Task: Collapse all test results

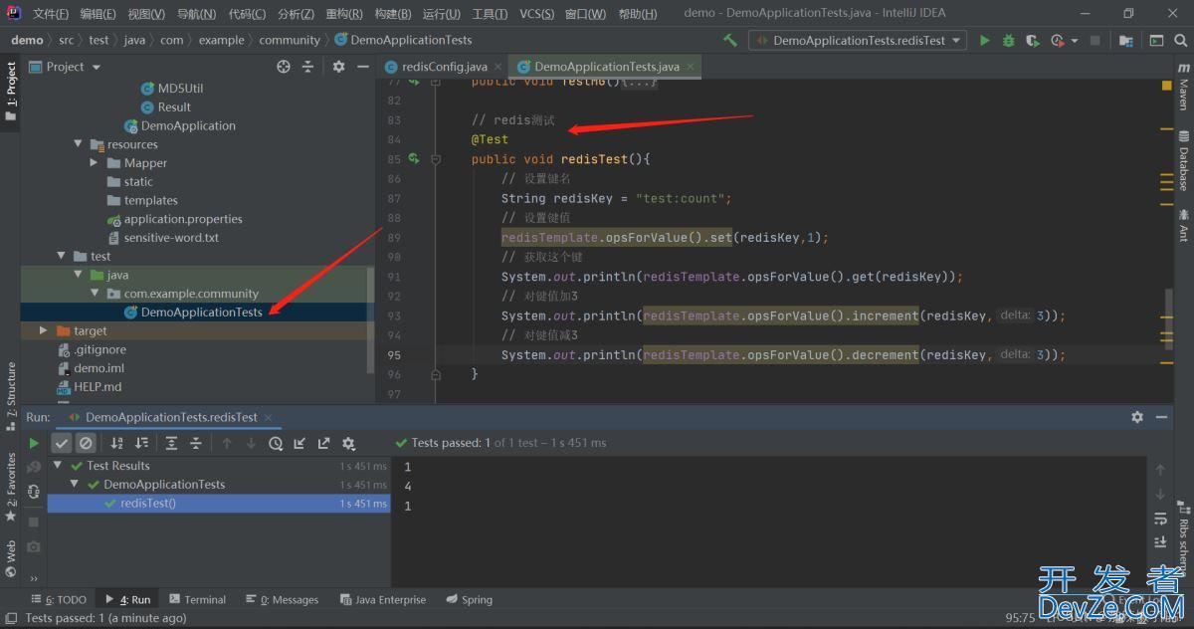Action: (195, 443)
